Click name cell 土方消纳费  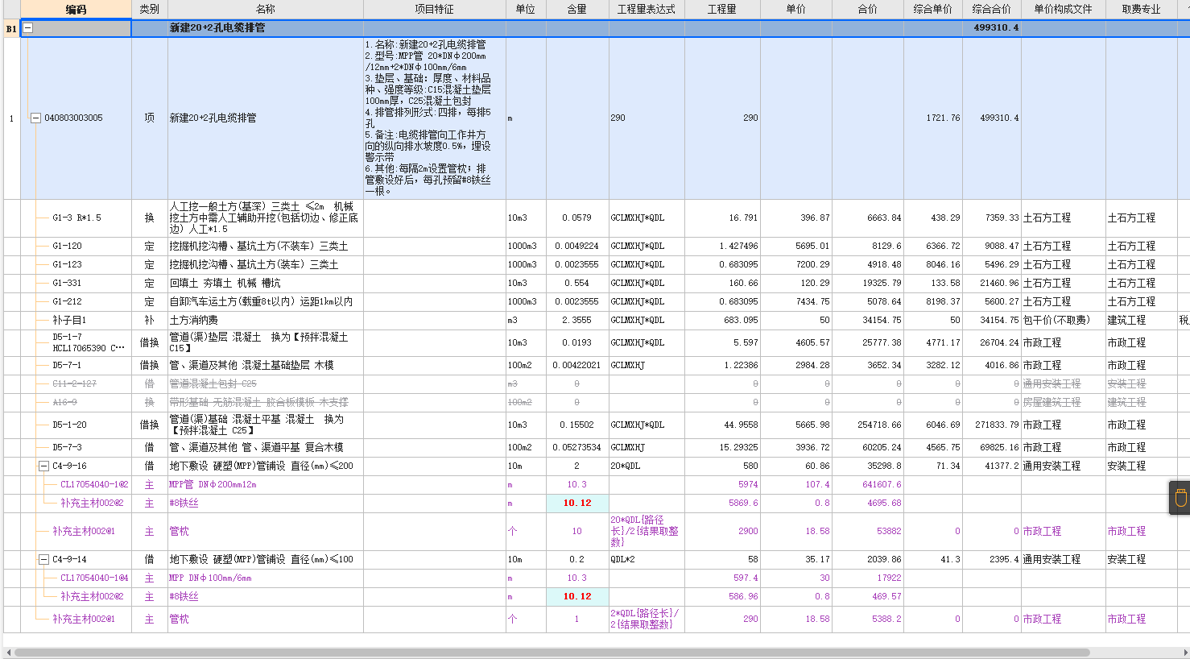[266, 320]
